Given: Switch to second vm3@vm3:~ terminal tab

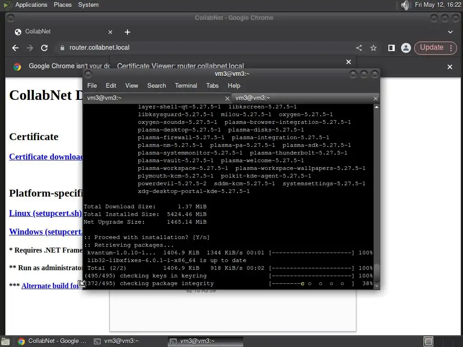Looking at the screenshot, I should [305, 98].
